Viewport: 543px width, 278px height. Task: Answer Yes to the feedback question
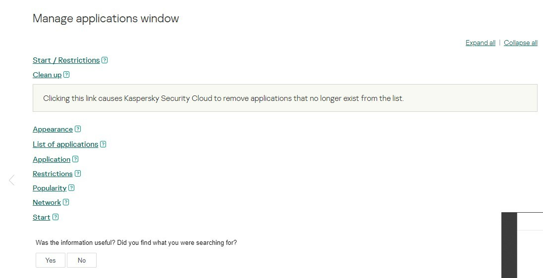(x=51, y=260)
